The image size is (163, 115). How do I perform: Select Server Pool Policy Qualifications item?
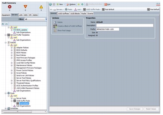(28, 81)
